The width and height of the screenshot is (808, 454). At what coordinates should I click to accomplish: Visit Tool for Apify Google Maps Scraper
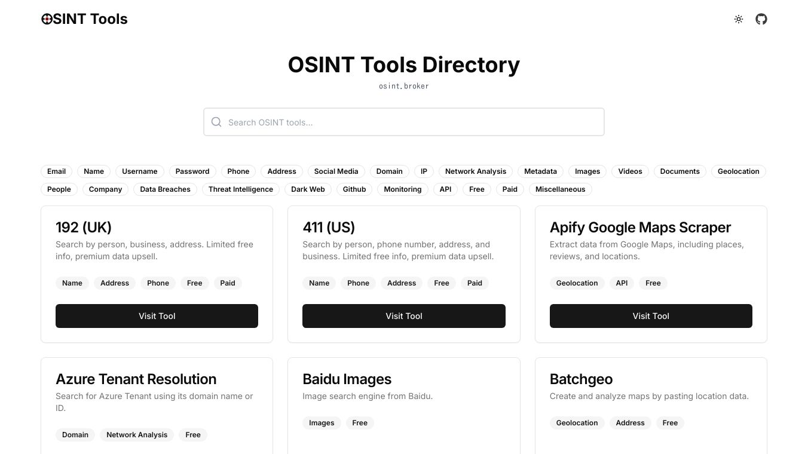[651, 316]
